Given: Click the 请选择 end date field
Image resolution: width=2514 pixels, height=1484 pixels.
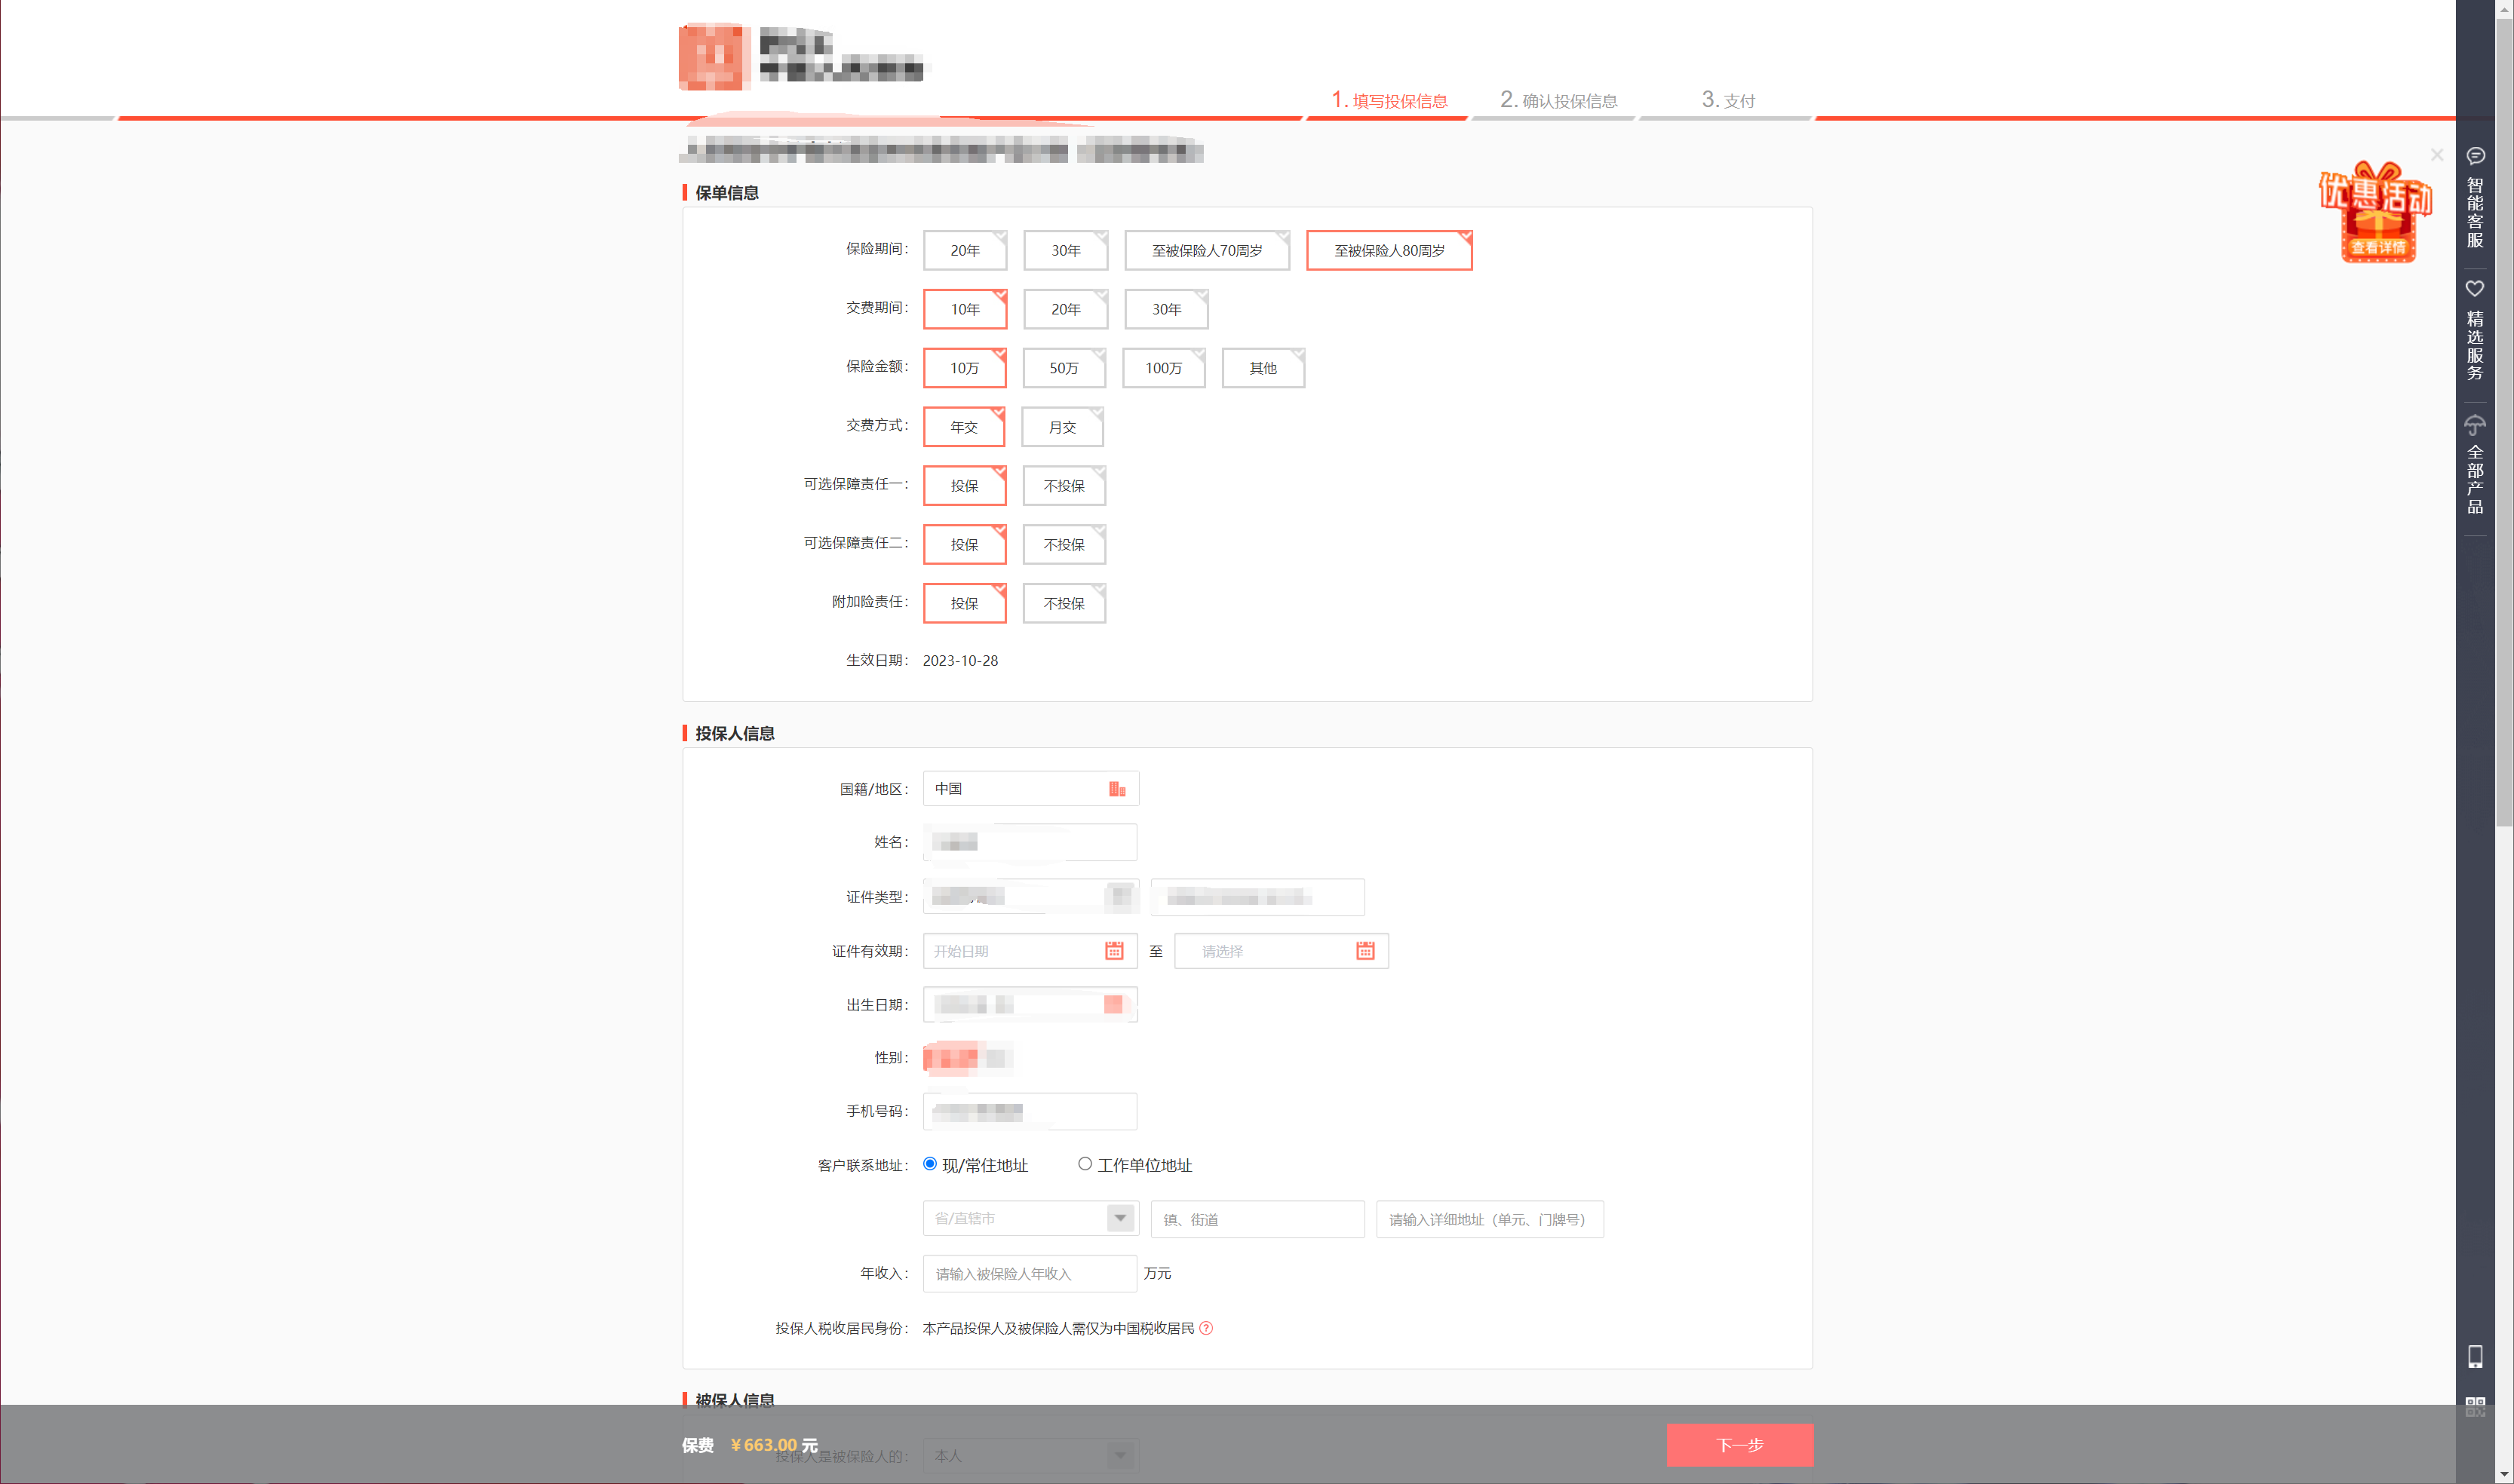Looking at the screenshot, I should click(x=1281, y=951).
